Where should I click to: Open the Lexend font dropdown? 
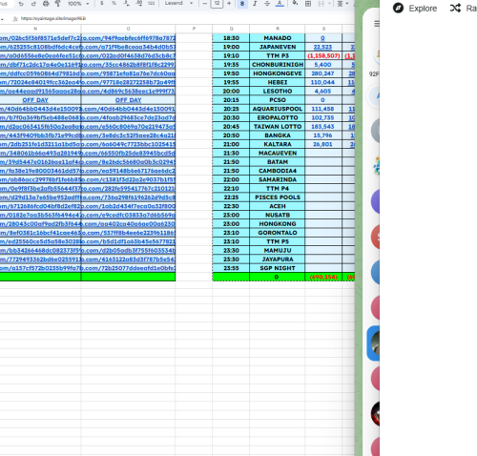tap(178, 3)
